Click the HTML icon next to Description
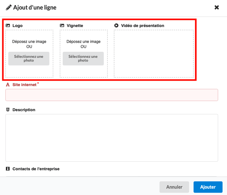The height and width of the screenshot is (195, 227). coord(8,110)
